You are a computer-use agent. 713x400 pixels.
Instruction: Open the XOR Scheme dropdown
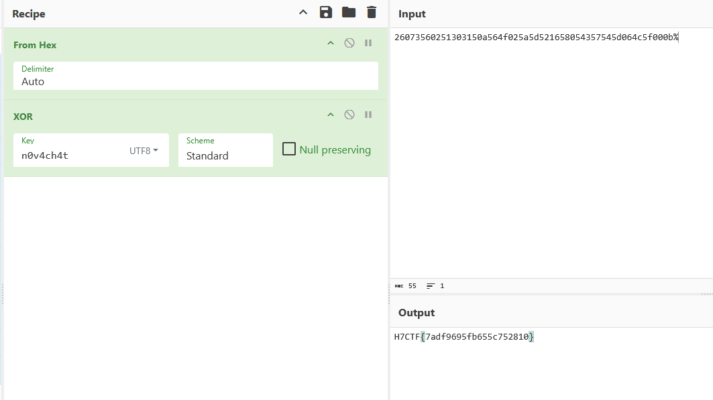tap(225, 150)
